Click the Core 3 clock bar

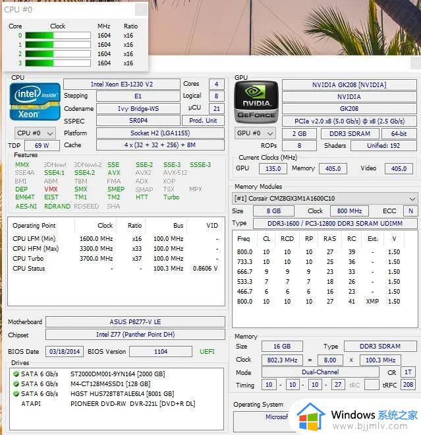(58, 63)
